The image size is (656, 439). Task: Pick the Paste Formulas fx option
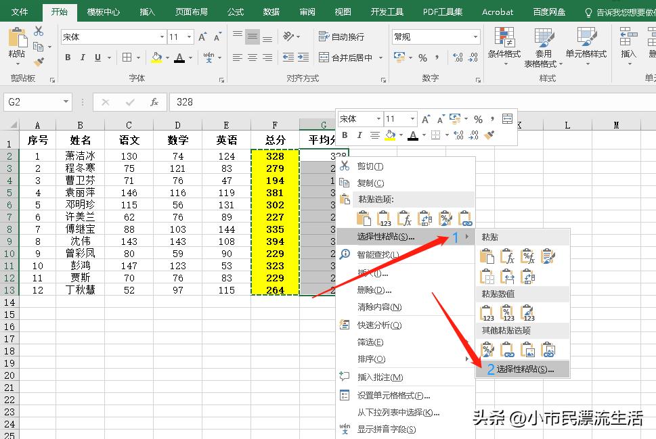[x=406, y=216]
